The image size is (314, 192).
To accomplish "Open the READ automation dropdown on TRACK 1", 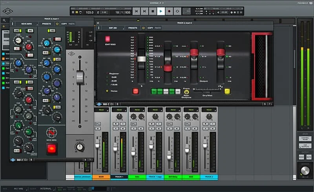I will (x=119, y=110).
